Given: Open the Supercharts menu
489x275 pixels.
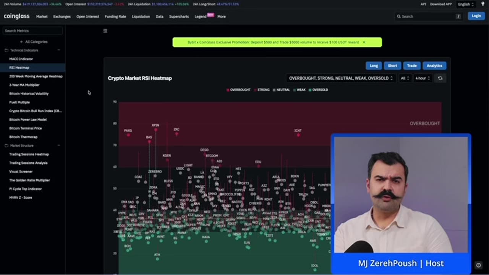Looking at the screenshot, I should [x=179, y=16].
